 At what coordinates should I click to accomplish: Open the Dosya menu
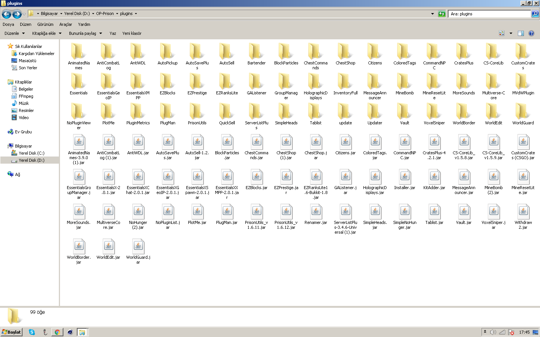click(x=8, y=24)
